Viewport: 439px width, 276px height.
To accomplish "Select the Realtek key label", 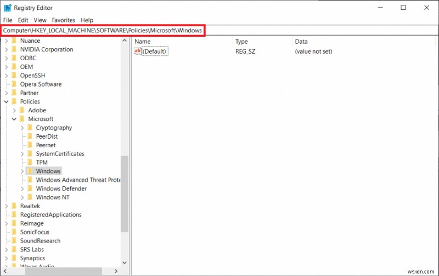I will coord(30,206).
